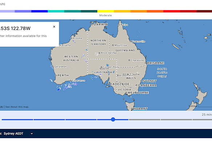Image resolution: width=212 pixels, height=141 pixels.
Task: Select the turquoise rainfall swatch
Action: (x=56, y=11)
